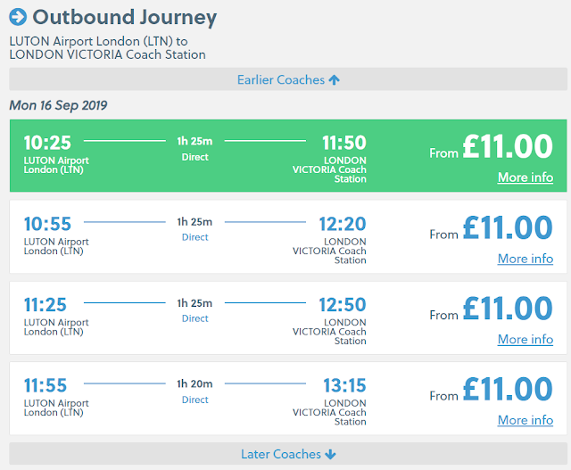
Task: Open More info for the 11:55 coach
Action: point(525,420)
